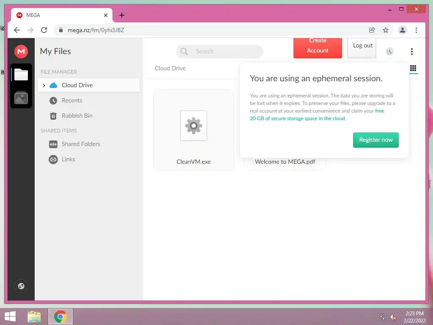This screenshot has height=325, width=433.
Task: Reload the mega.nz page
Action: (x=44, y=30)
